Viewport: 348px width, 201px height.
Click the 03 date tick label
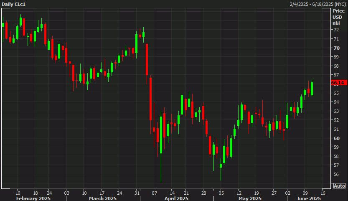[66, 193]
